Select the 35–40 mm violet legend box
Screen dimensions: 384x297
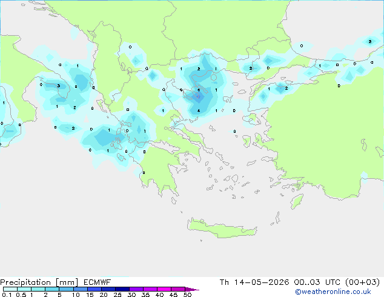[x=150, y=289]
